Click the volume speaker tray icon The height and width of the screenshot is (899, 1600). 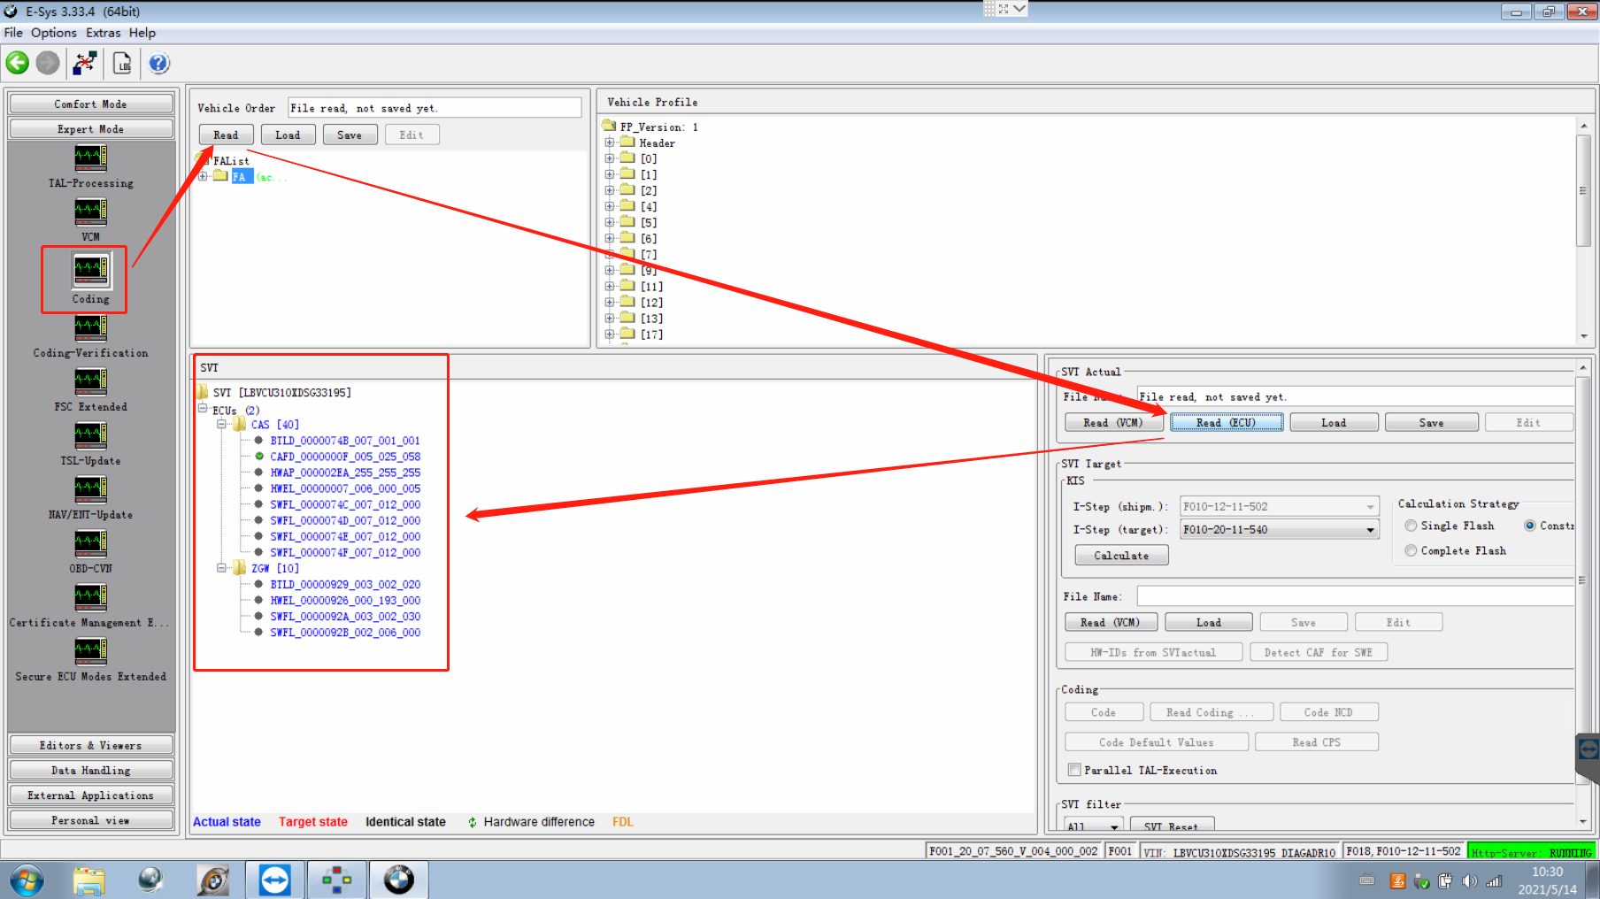(x=1469, y=880)
